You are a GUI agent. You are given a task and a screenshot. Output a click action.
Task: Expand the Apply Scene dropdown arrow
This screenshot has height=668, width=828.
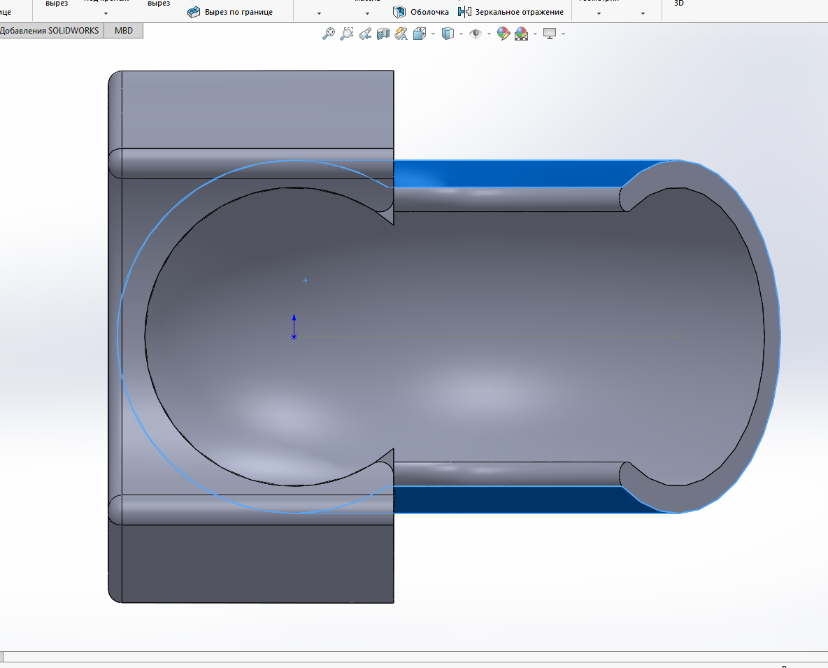pyautogui.click(x=535, y=34)
